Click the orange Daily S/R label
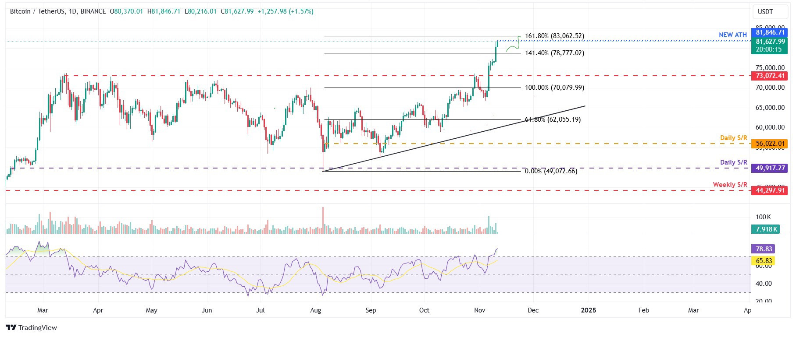 click(x=733, y=138)
